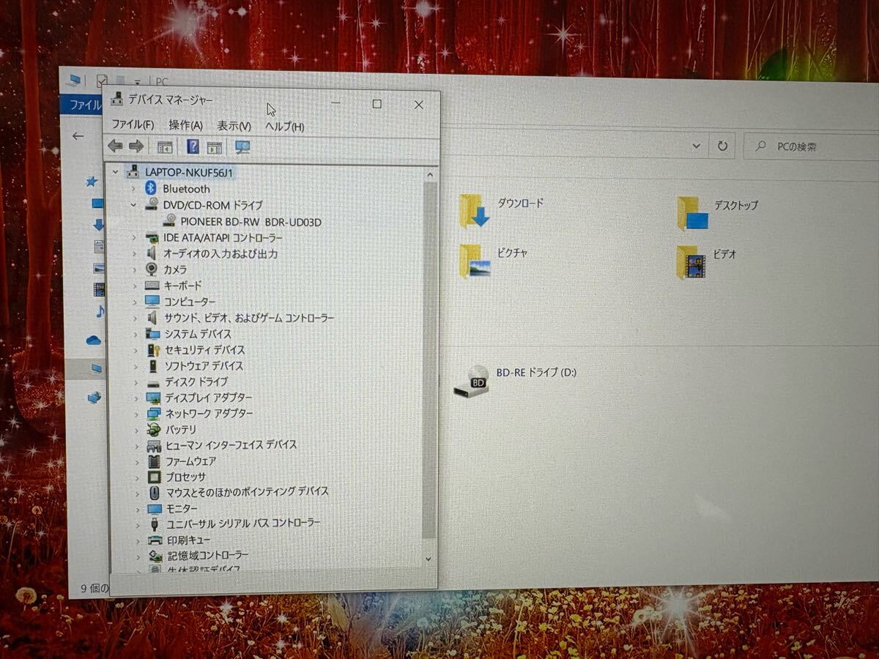
Task: Maximize the Device Manager window
Action: (x=377, y=104)
